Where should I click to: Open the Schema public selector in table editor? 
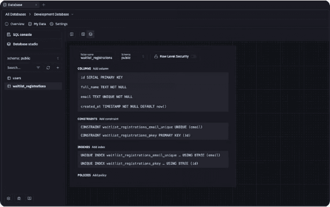click(x=133, y=56)
